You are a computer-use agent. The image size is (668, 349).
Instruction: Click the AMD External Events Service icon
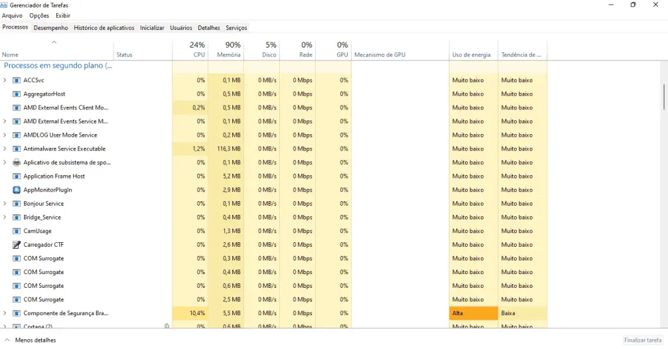pyautogui.click(x=16, y=122)
